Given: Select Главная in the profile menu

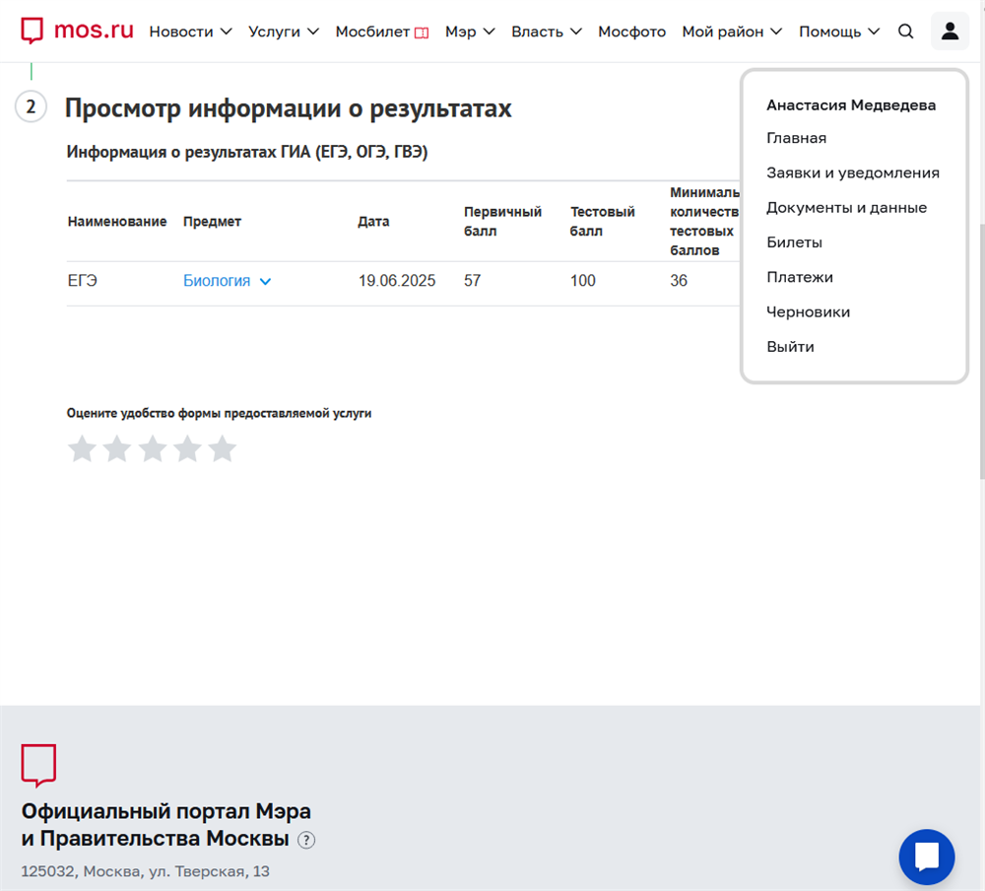Looking at the screenshot, I should pyautogui.click(x=797, y=138).
